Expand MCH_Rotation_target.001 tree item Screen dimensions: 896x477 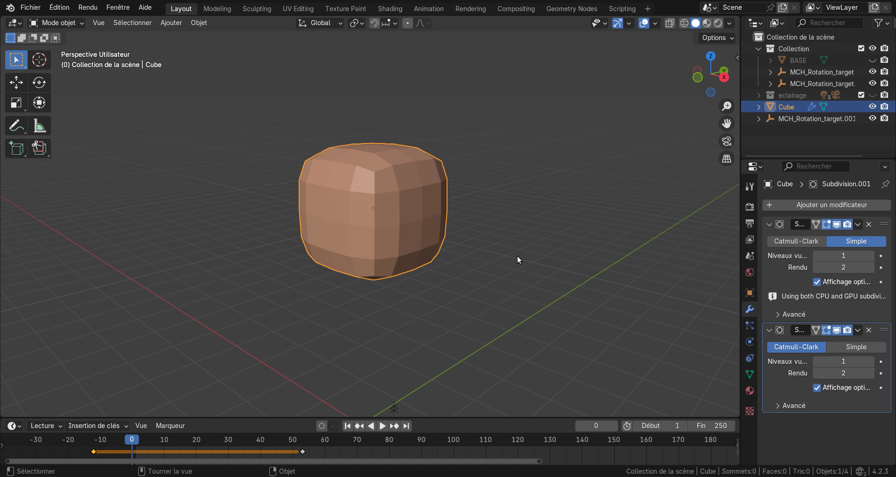[x=759, y=119]
